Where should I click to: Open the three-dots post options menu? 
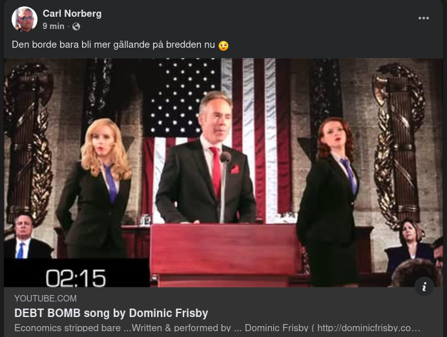[x=423, y=18]
